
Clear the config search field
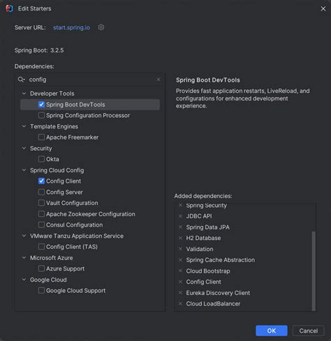point(159,79)
